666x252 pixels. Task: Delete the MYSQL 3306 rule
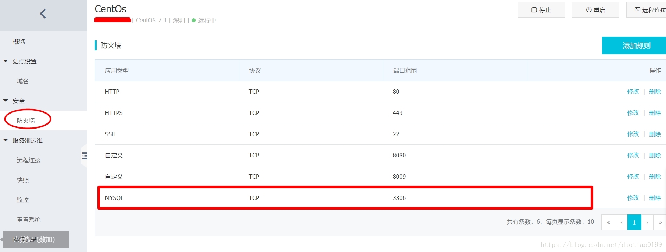pos(655,198)
